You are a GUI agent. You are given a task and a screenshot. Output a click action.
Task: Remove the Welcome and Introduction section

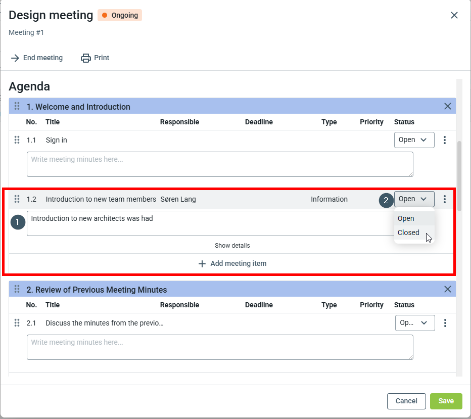point(447,106)
